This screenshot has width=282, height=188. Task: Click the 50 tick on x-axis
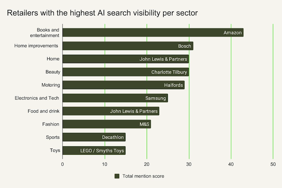(x=273, y=164)
